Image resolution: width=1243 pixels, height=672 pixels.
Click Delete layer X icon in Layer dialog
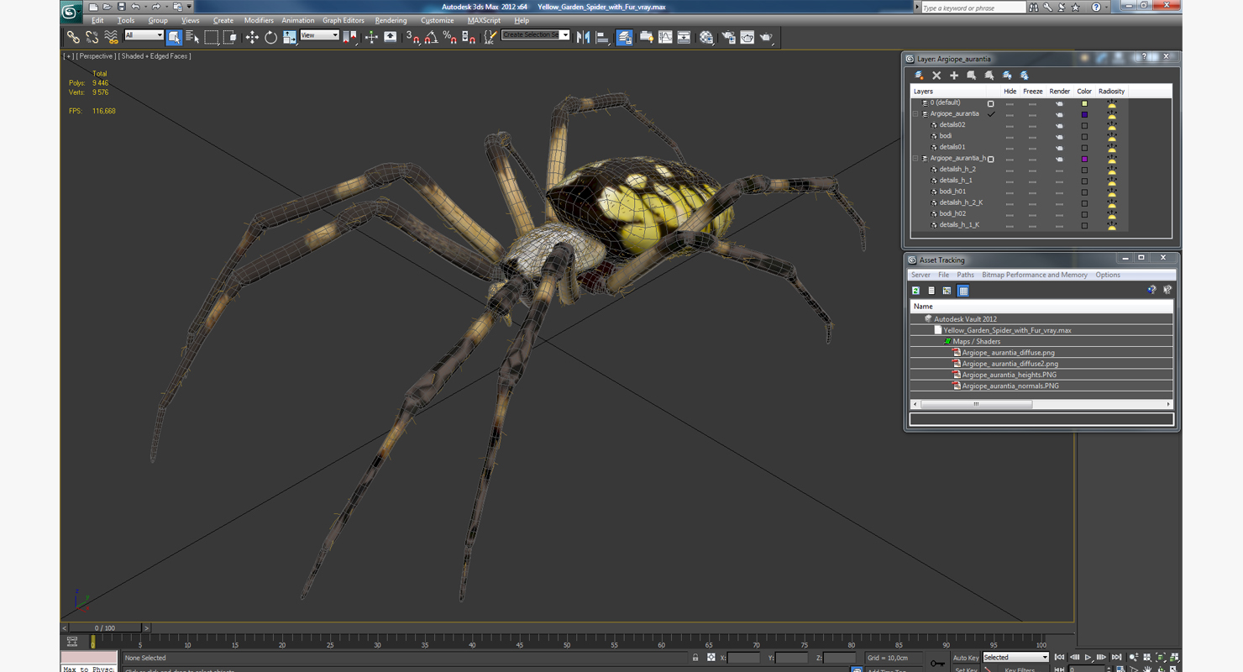pos(936,76)
